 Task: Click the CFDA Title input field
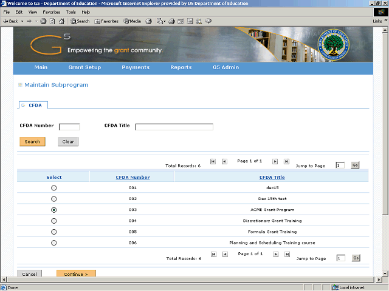tap(174, 127)
